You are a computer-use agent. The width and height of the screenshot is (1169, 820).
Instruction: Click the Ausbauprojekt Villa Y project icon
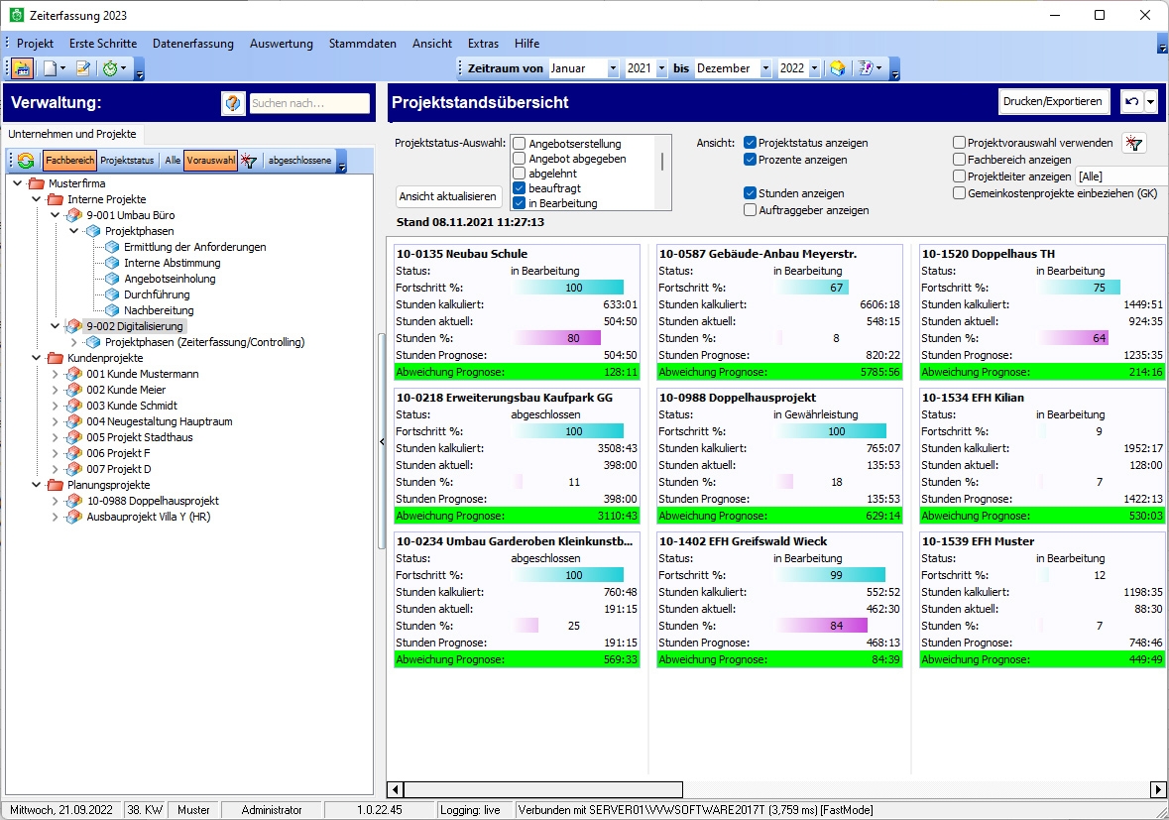(x=73, y=517)
